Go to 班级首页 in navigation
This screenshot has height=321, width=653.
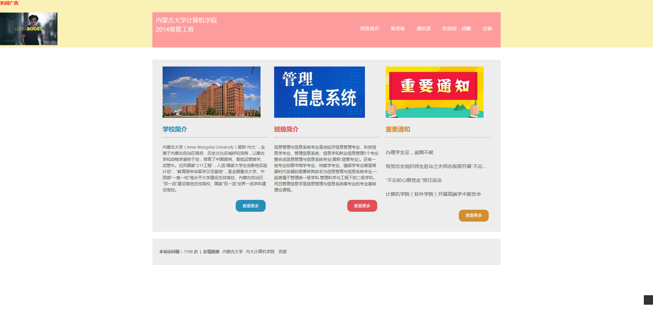click(369, 29)
